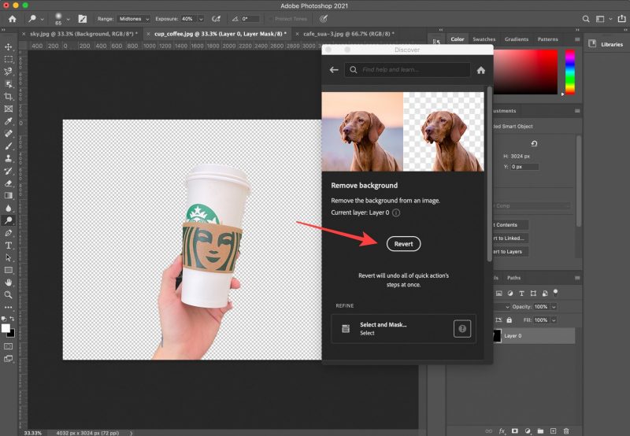630x436 pixels.
Task: Toggle pressure-for-size button in options bar
Action: (324, 19)
